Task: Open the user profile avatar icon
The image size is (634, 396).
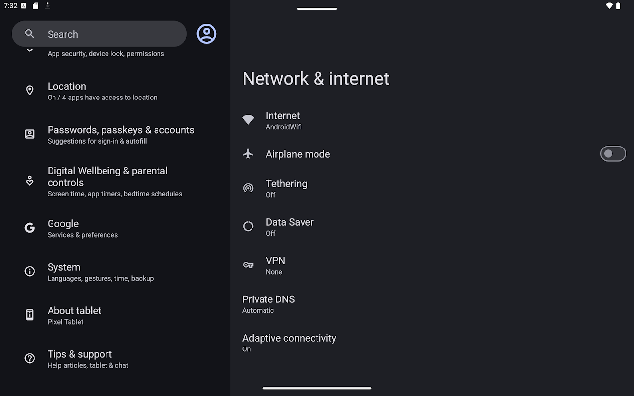Action: point(207,34)
